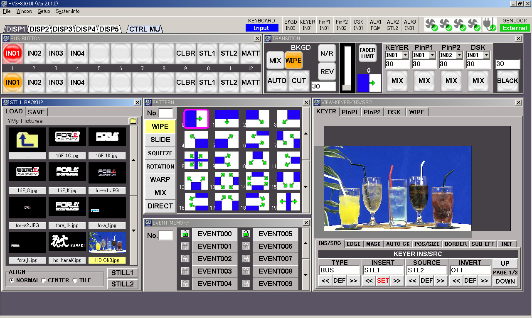
Task: Click the green lock icon beside EVENT000
Action: pyautogui.click(x=185, y=234)
